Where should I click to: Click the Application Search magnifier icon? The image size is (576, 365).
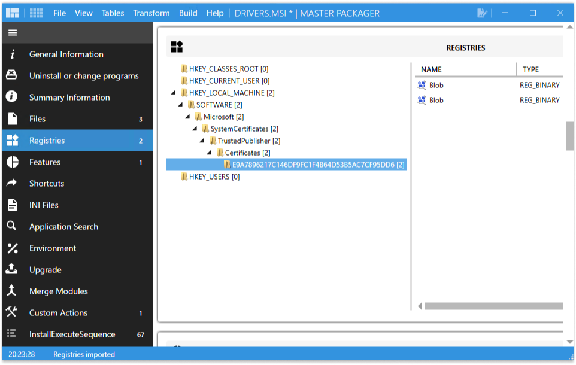pyautogui.click(x=11, y=226)
